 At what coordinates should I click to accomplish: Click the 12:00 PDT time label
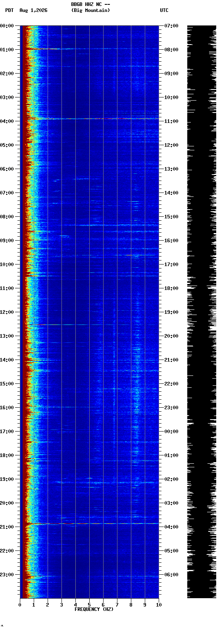[7, 312]
